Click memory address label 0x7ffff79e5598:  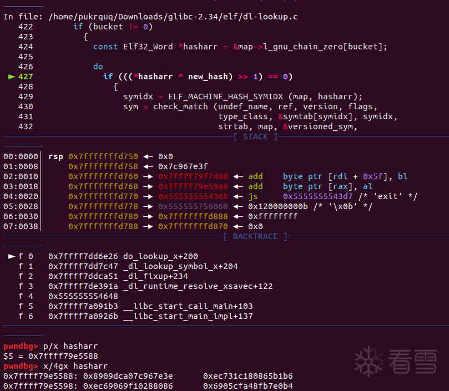[x=41, y=386]
